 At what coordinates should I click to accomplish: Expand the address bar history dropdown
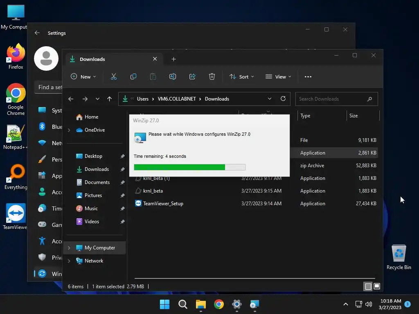tap(270, 99)
